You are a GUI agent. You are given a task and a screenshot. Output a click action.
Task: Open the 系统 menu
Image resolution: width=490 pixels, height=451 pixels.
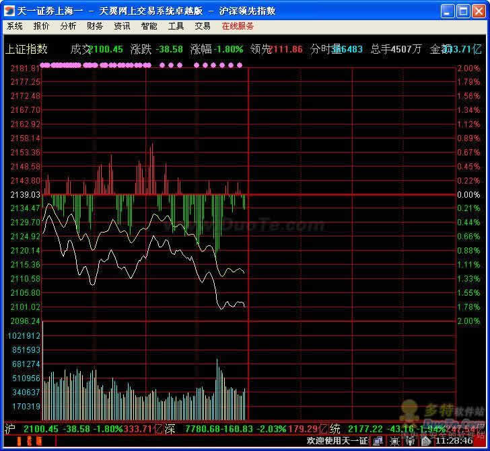coord(14,26)
